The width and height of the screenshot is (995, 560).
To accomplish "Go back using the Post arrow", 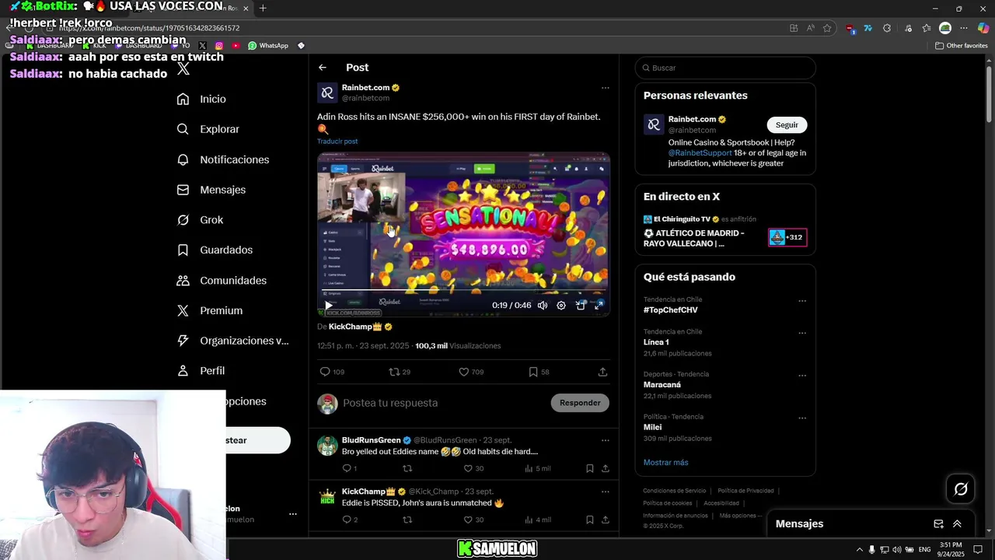I will tap(323, 68).
